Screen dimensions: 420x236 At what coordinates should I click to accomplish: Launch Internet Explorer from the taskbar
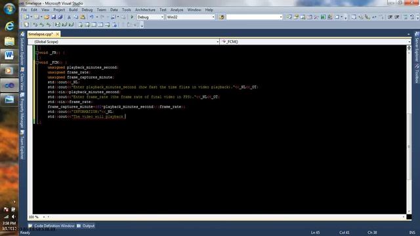(x=9, y=26)
